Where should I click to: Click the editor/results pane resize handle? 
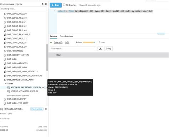[x=161, y=34]
